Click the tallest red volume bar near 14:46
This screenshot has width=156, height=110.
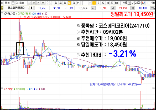coord(141,100)
